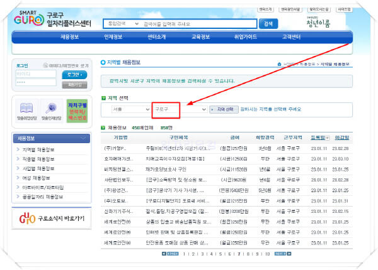Open the 서울 city dropdown
This screenshot has width=378, height=270.
tap(130, 109)
